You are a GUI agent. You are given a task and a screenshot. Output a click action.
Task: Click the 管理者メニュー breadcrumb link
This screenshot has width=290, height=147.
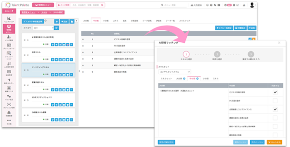coord(28,12)
